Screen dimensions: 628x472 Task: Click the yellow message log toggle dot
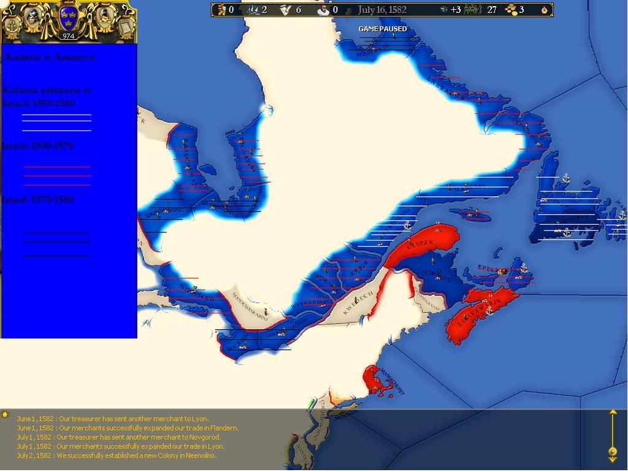point(5,415)
